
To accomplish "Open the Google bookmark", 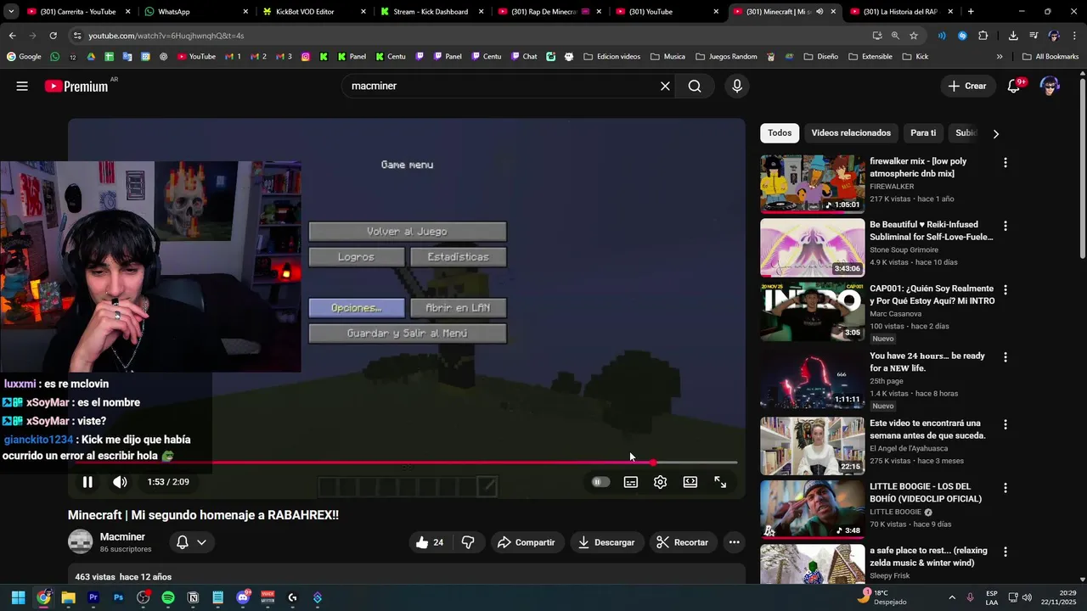I will (24, 57).
